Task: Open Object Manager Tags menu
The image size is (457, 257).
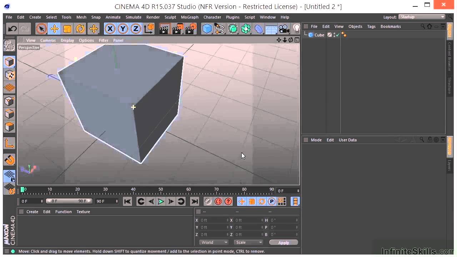Action: click(x=371, y=26)
